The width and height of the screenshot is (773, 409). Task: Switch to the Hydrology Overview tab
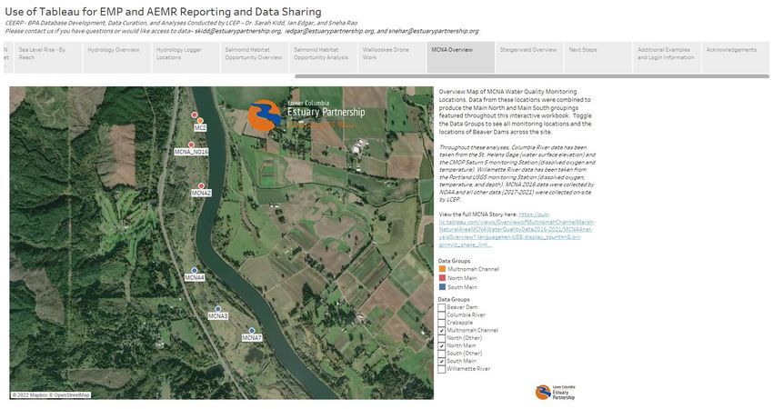tap(116, 57)
